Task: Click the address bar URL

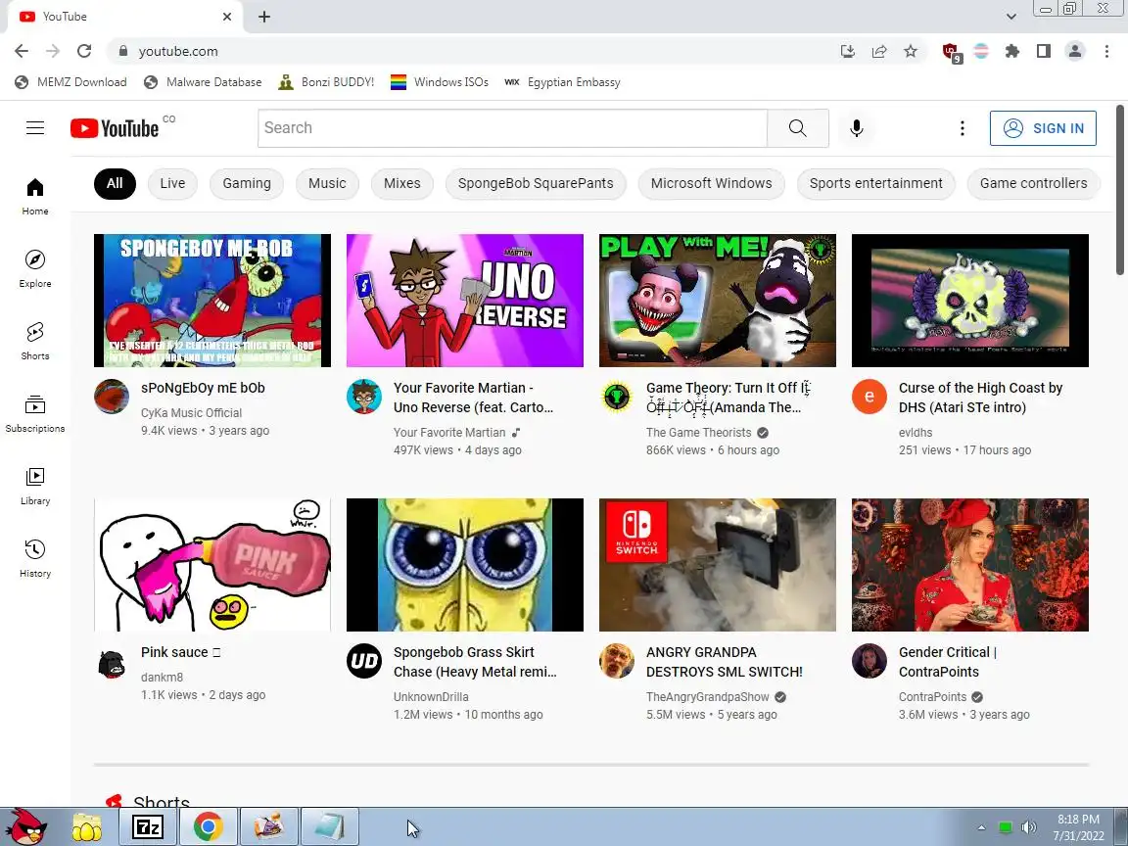Action: coord(178,51)
